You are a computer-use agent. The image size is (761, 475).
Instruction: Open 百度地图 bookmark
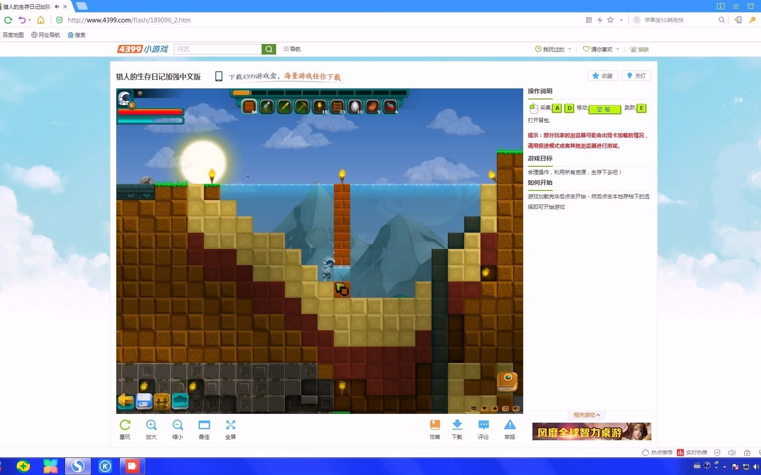13,35
